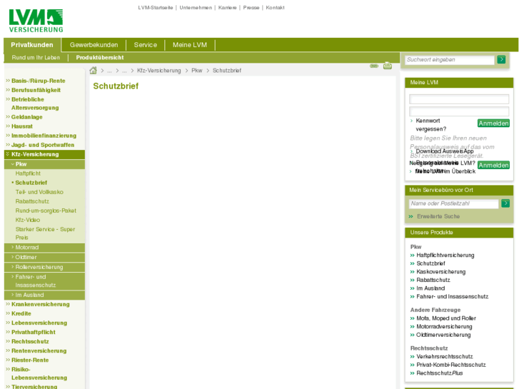Open Kredite in the sidebar
Viewport: 519px width, 389px height.
(x=21, y=313)
